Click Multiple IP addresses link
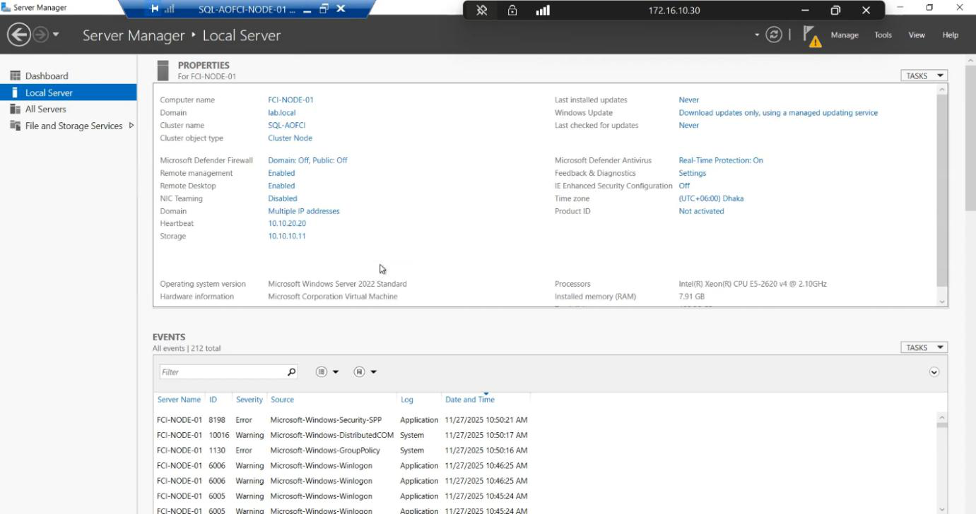Viewport: 976px width, 514px height. [304, 211]
